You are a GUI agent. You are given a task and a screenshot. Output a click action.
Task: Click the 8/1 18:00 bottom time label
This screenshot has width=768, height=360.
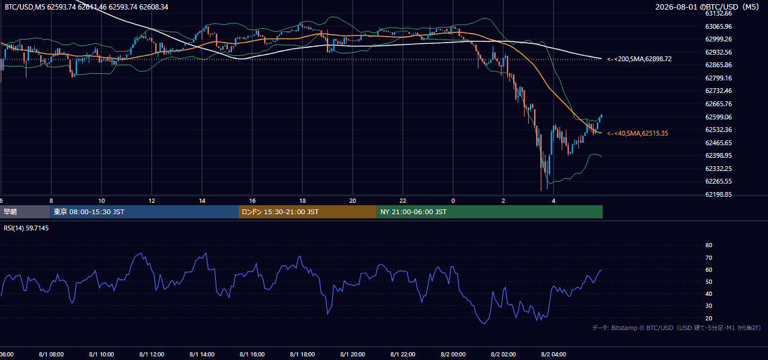click(x=303, y=355)
